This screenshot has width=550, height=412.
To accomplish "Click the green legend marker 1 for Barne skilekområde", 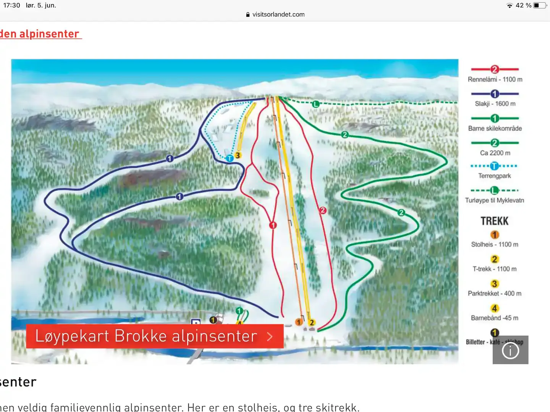I will click(495, 119).
